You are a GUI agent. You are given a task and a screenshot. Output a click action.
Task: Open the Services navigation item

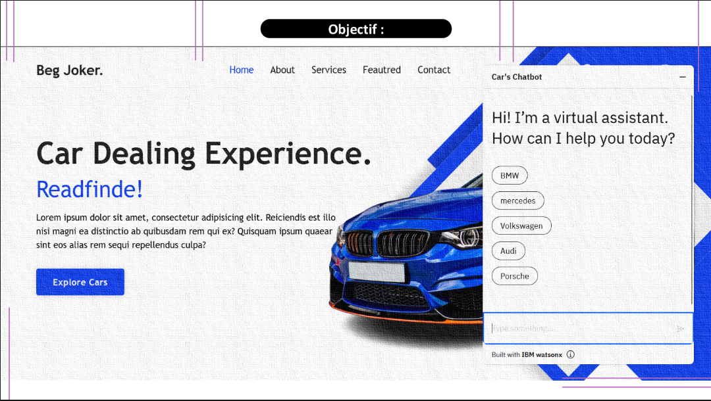pyautogui.click(x=329, y=70)
